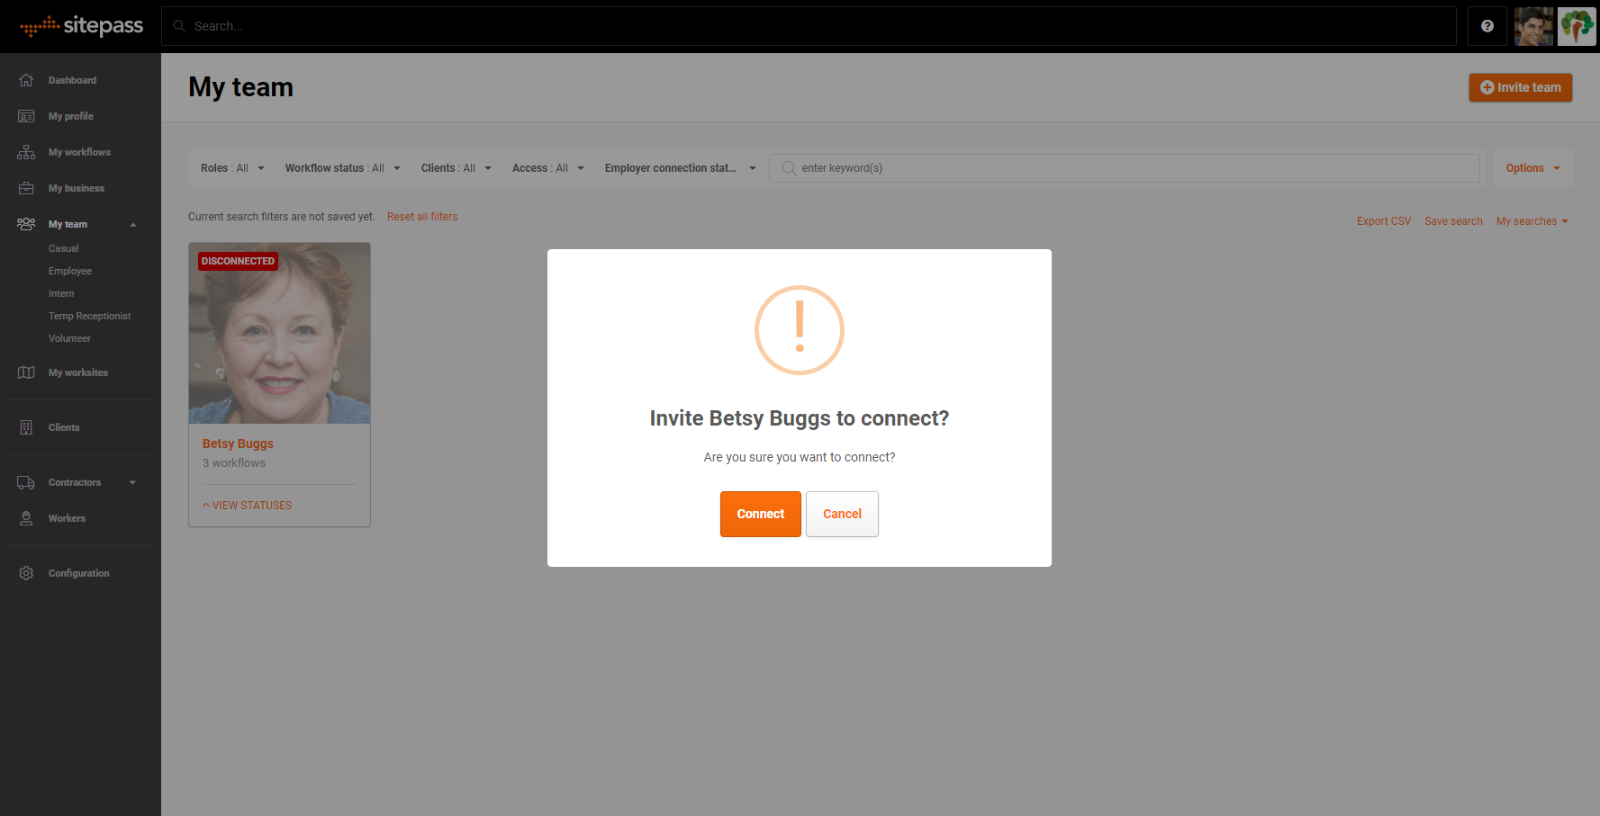Screen dimensions: 1600x816
Task: Click the My business briefcase icon
Action: 26,188
